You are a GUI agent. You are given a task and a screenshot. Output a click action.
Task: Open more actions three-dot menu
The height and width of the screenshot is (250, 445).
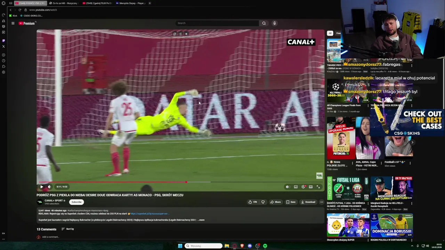pos(322,202)
